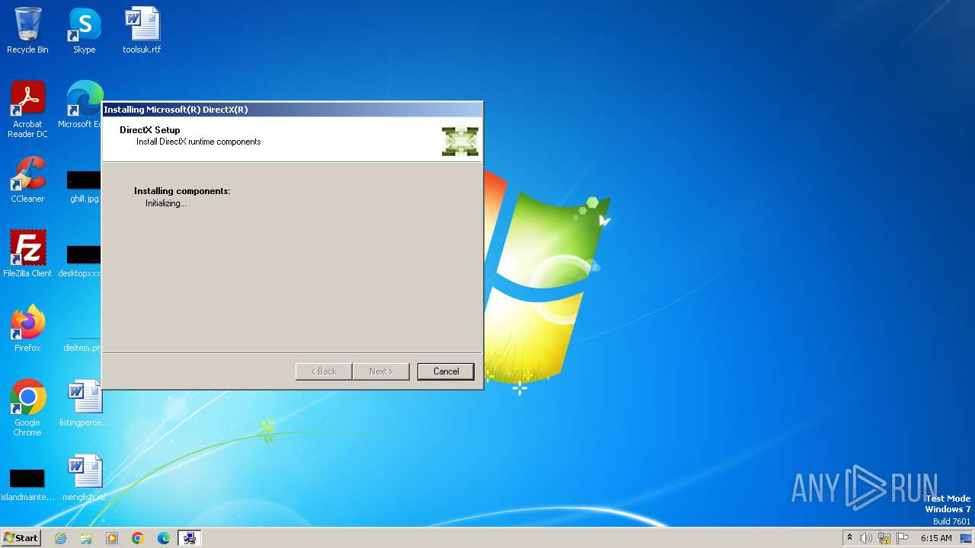The width and height of the screenshot is (975, 548).
Task: Select the Skype desktop shortcut
Action: coord(85,30)
